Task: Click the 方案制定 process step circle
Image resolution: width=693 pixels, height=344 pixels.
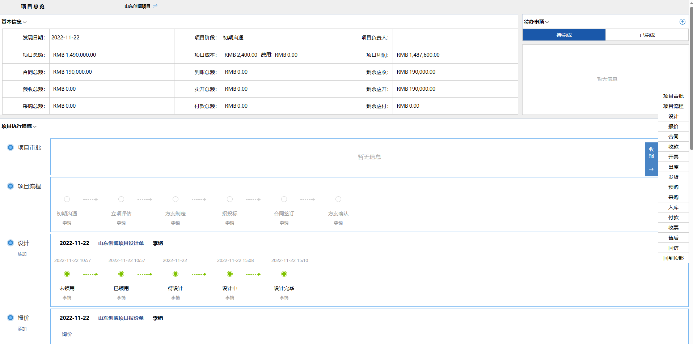Action: 176,199
